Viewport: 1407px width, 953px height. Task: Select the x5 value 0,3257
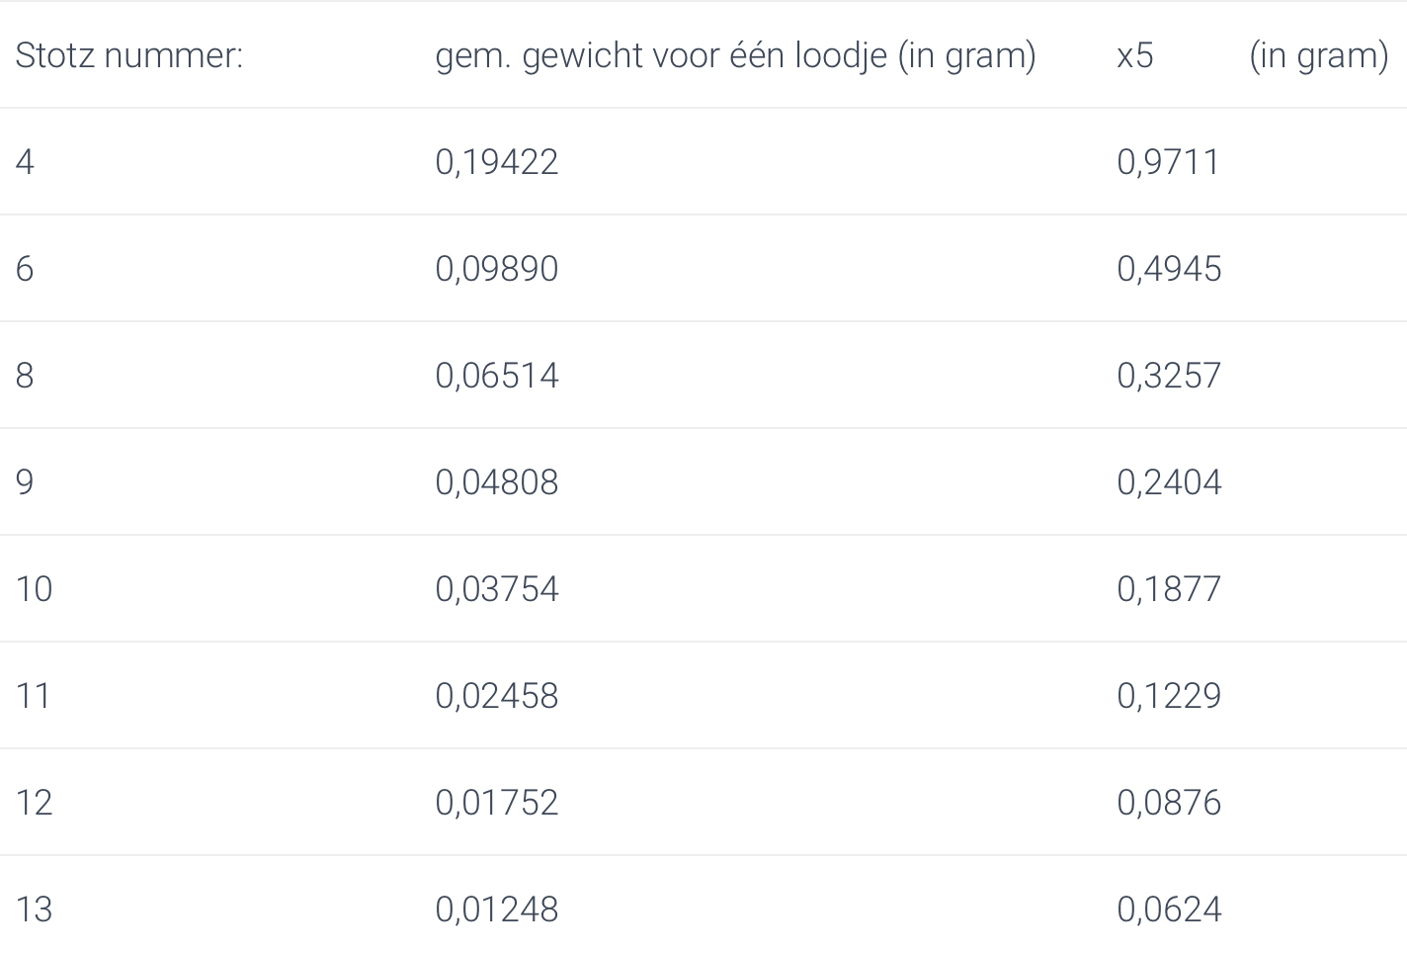tap(1169, 376)
